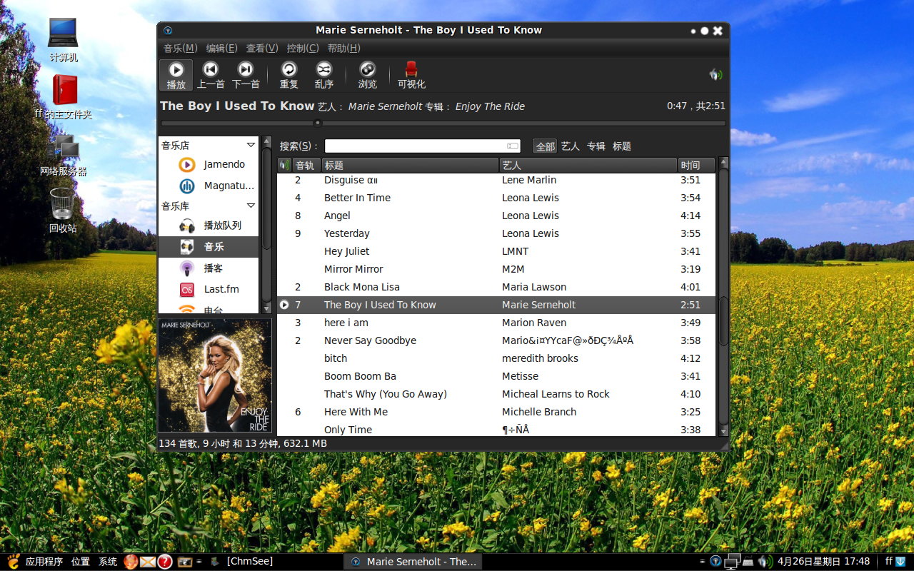Image resolution: width=914 pixels, height=571 pixels.
Task: Open the 网络服务器 desktop icon
Action: (64, 155)
